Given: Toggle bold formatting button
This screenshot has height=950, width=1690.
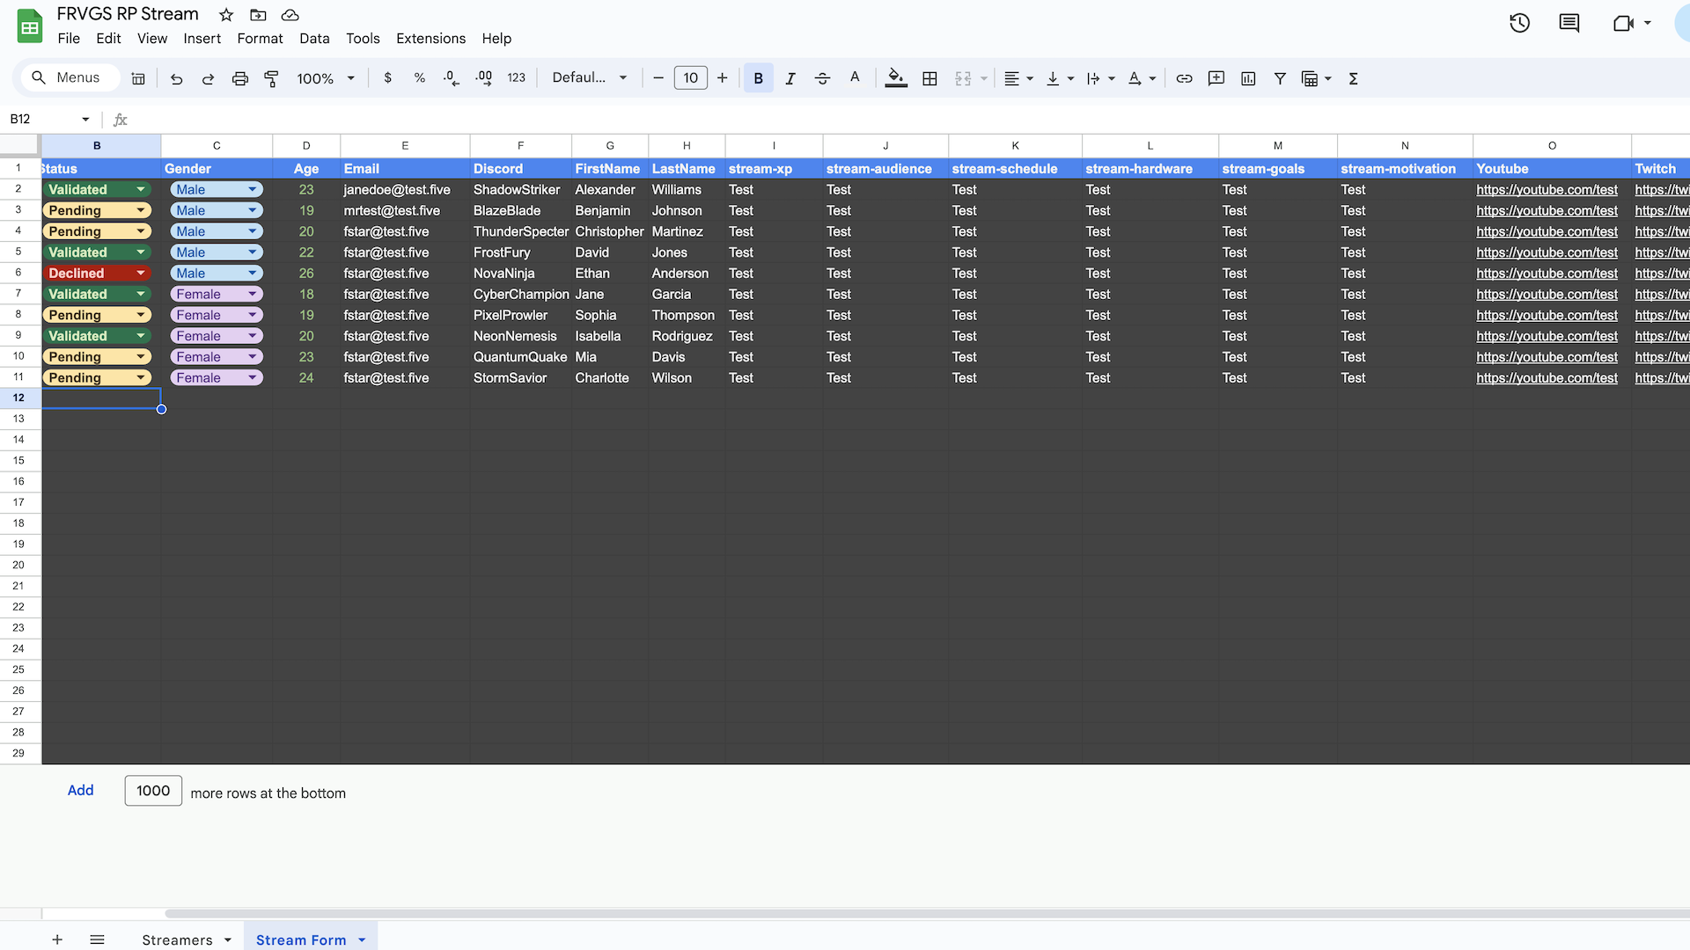Looking at the screenshot, I should tap(758, 79).
